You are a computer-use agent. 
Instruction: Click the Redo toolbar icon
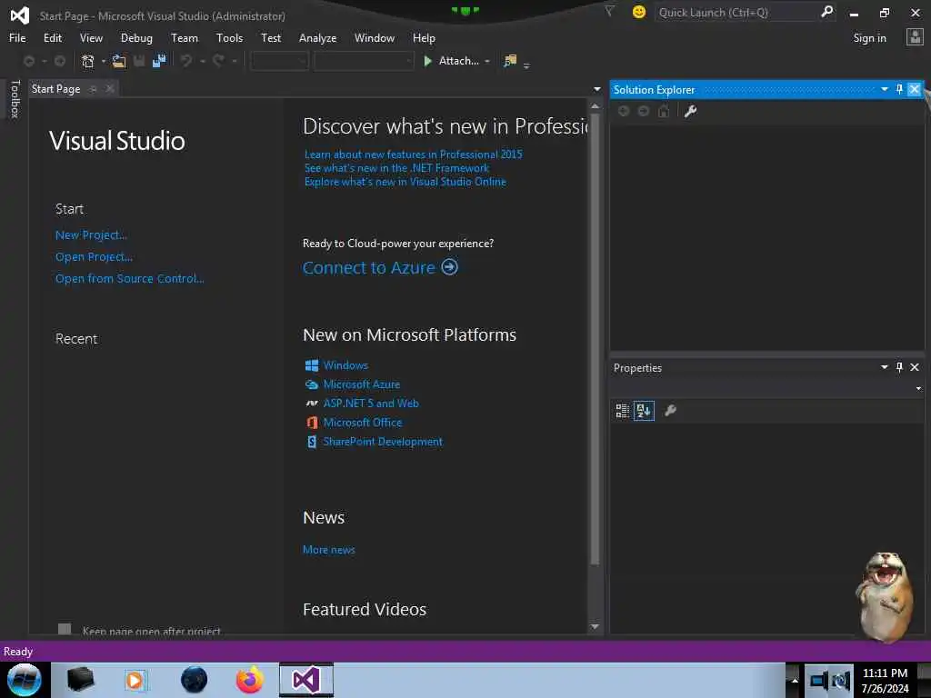pyautogui.click(x=218, y=61)
